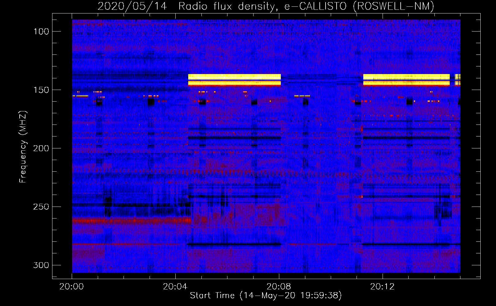This screenshot has width=496, height=306.
Task: Click the 20:12 time tick label
Action: (383, 287)
